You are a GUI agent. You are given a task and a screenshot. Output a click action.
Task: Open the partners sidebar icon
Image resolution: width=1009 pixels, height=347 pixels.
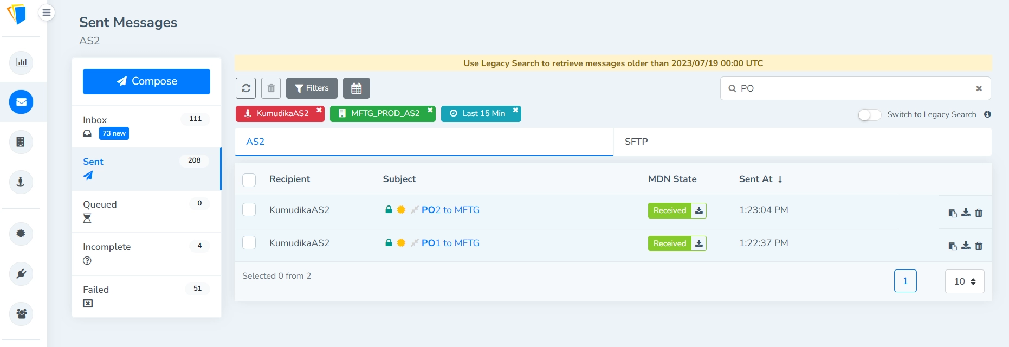pyautogui.click(x=21, y=182)
